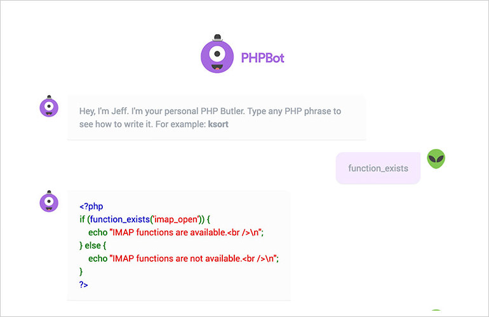Click the green alien user avatar

pos(436,159)
